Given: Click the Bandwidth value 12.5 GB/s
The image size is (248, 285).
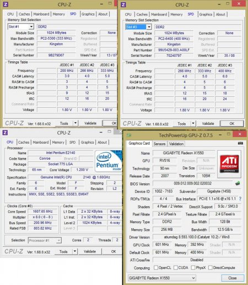Looking at the screenshot, I should 225,230.
